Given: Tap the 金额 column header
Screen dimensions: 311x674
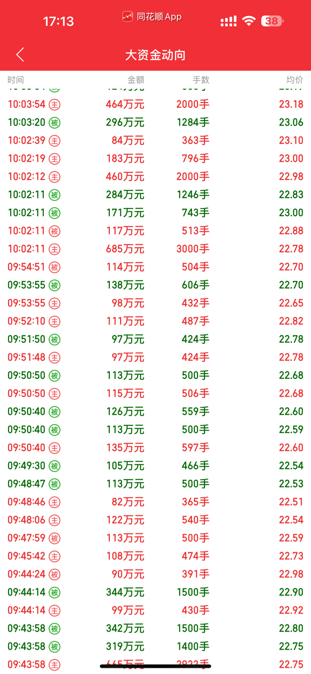Looking at the screenshot, I should (136, 80).
